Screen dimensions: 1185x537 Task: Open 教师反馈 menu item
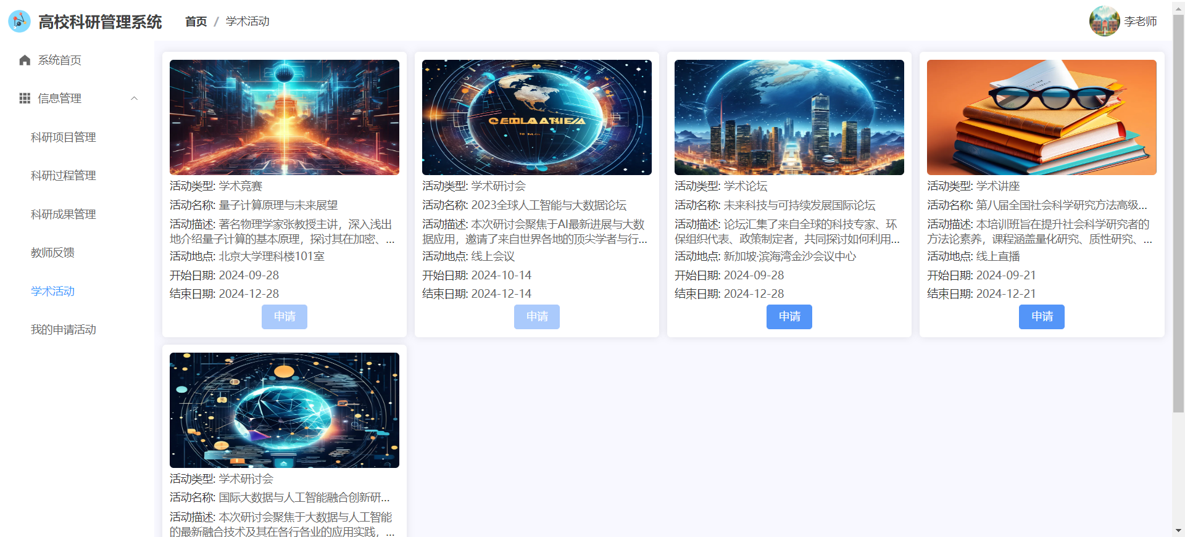point(52,252)
